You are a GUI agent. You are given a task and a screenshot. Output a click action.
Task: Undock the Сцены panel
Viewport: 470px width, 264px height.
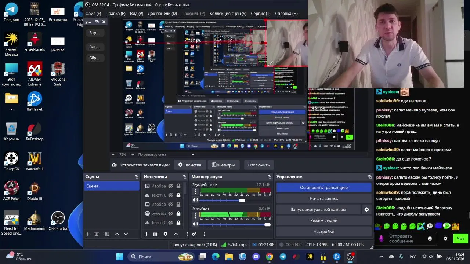137,177
